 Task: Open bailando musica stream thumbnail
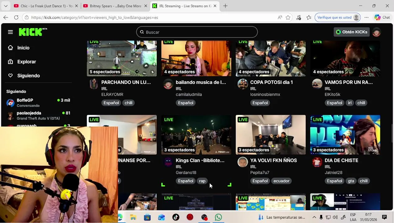click(x=196, y=58)
